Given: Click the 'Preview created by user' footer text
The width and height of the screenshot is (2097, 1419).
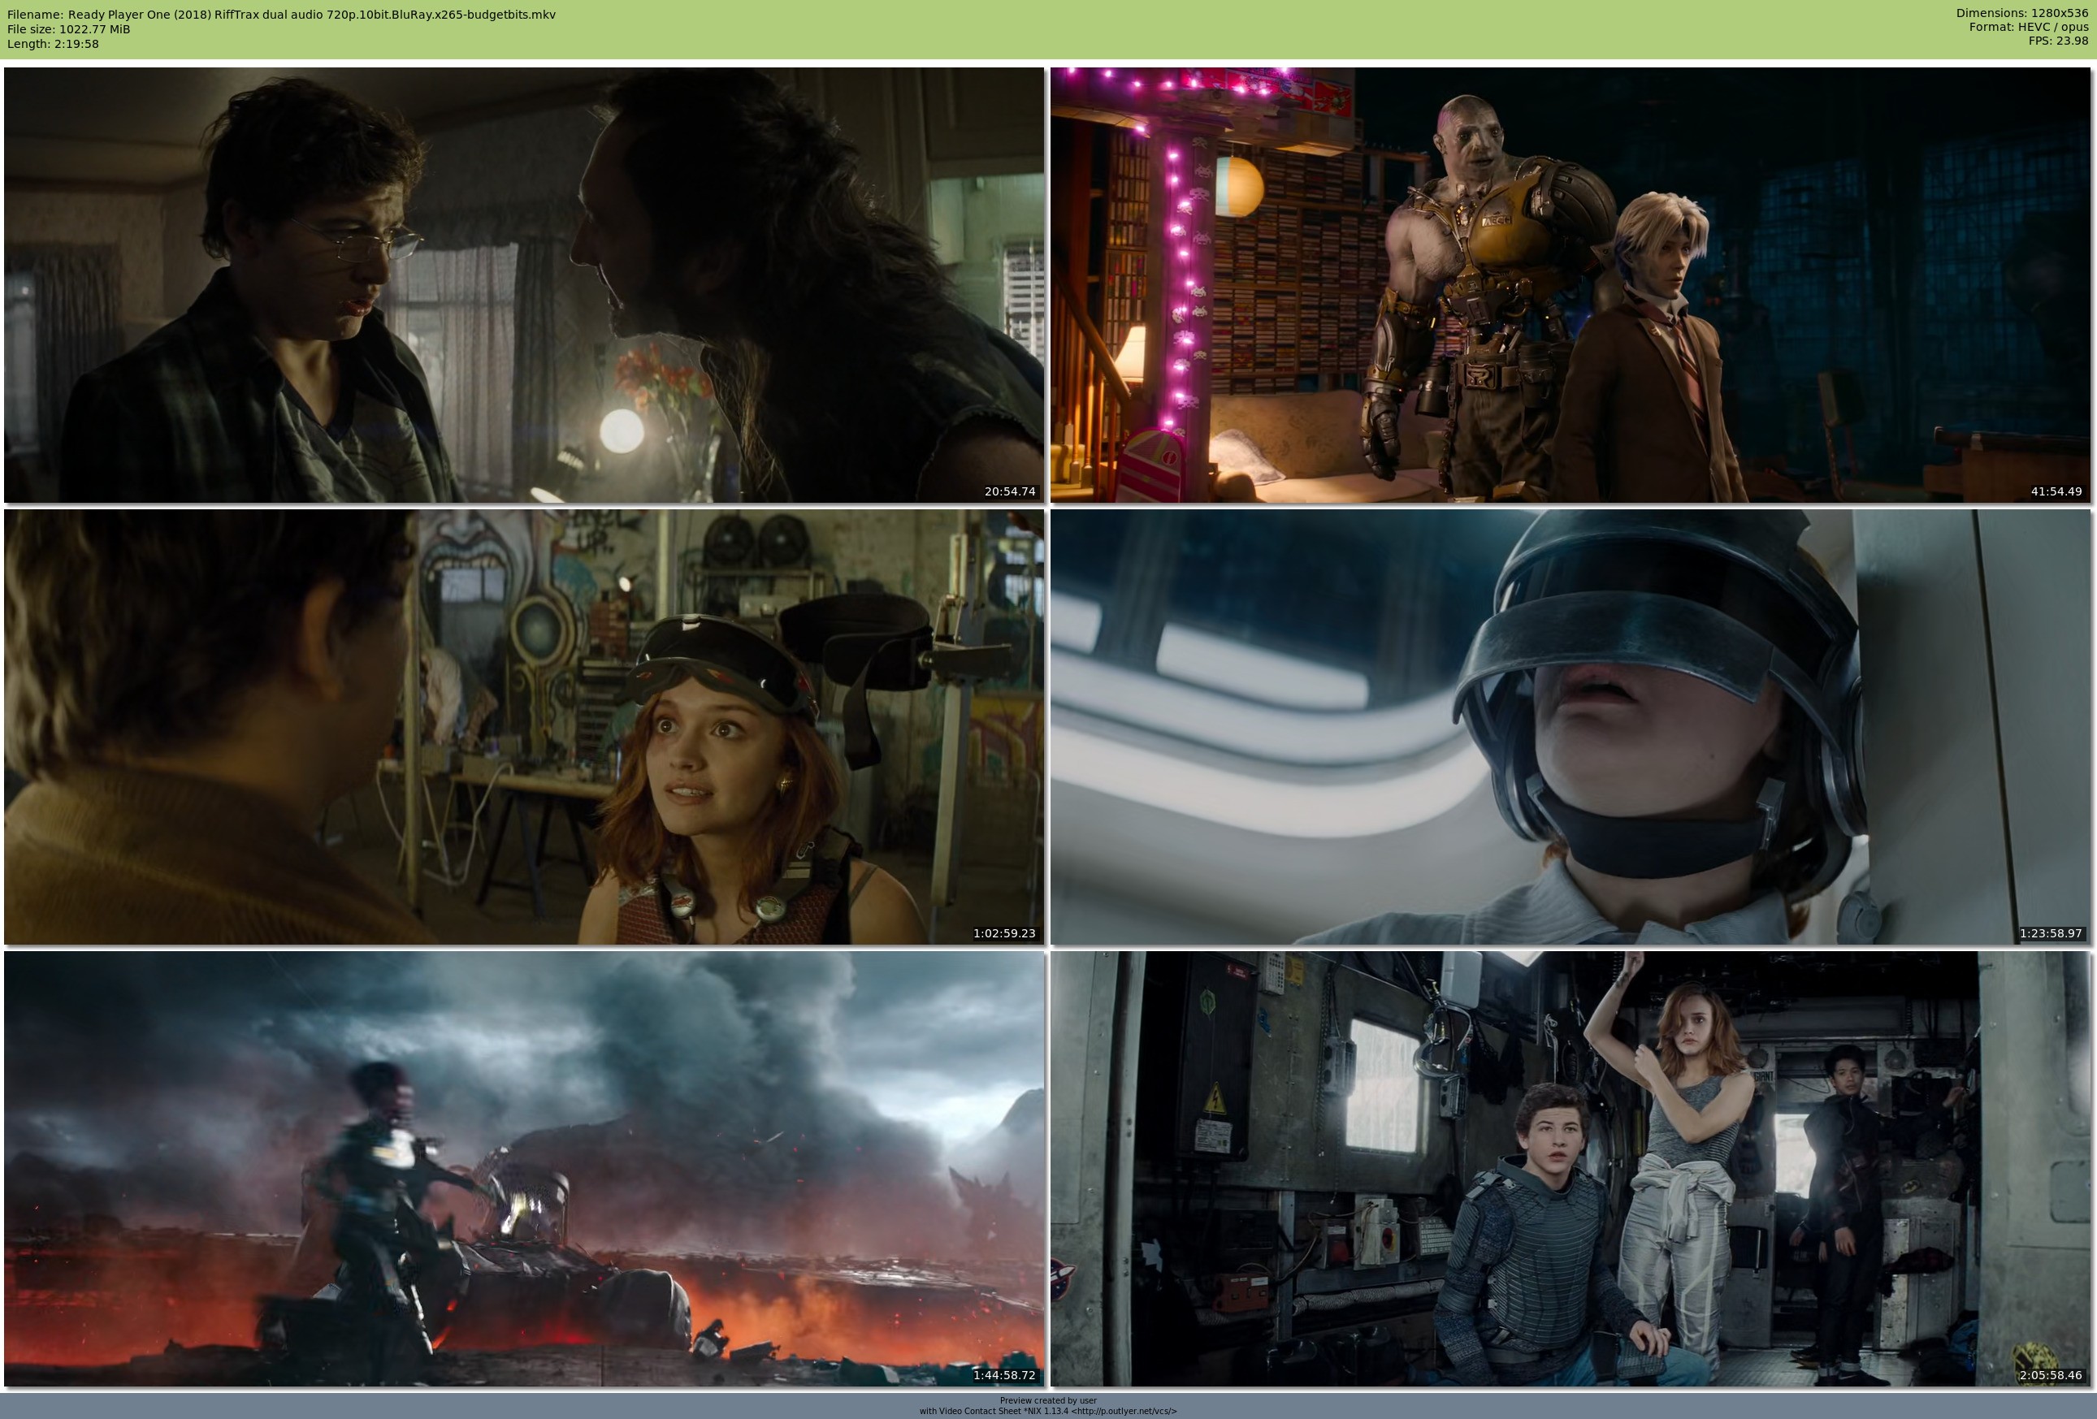Looking at the screenshot, I should (1048, 1401).
